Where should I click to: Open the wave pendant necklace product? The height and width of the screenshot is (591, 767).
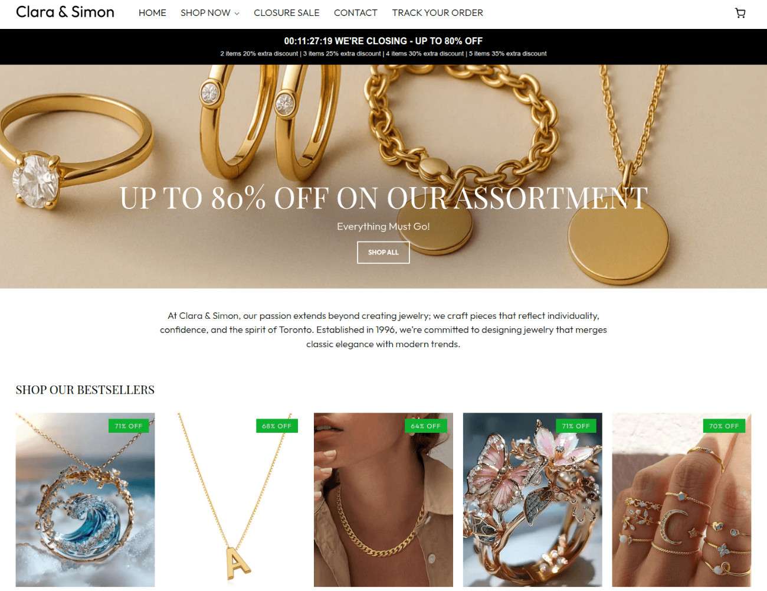click(85, 499)
